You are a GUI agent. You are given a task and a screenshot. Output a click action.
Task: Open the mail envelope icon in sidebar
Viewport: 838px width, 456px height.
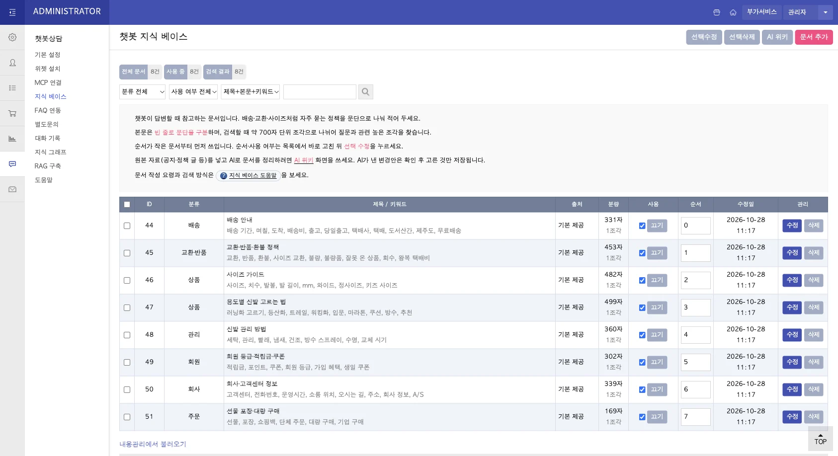point(12,189)
